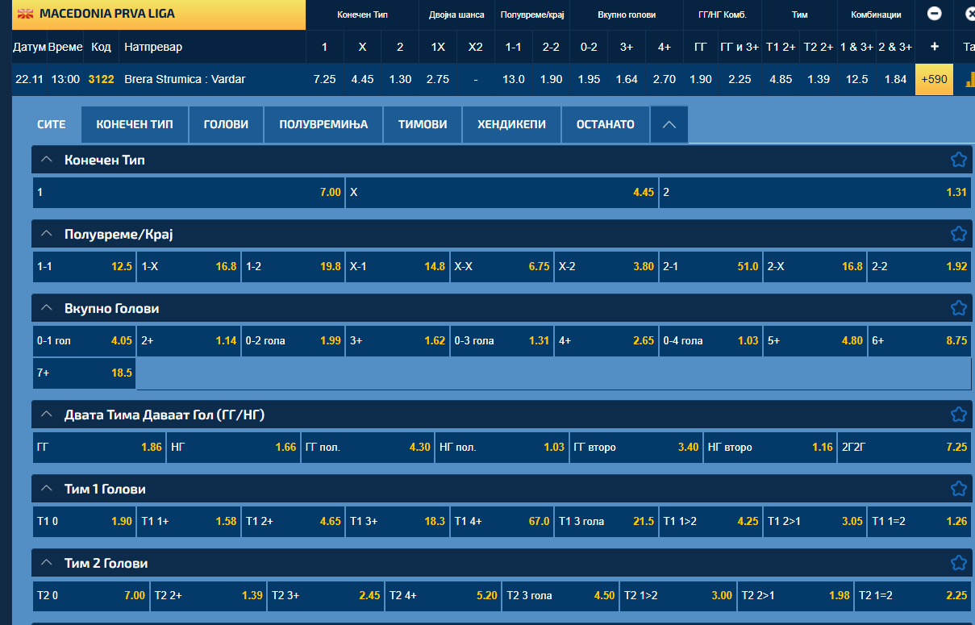Favorite the Конечен Тип market star
975x625 pixels.
[958, 160]
